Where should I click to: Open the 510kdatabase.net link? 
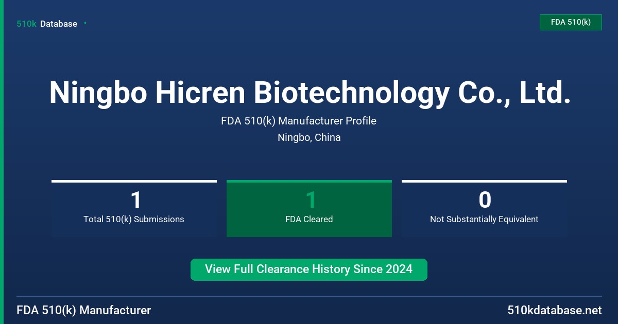[554, 310]
